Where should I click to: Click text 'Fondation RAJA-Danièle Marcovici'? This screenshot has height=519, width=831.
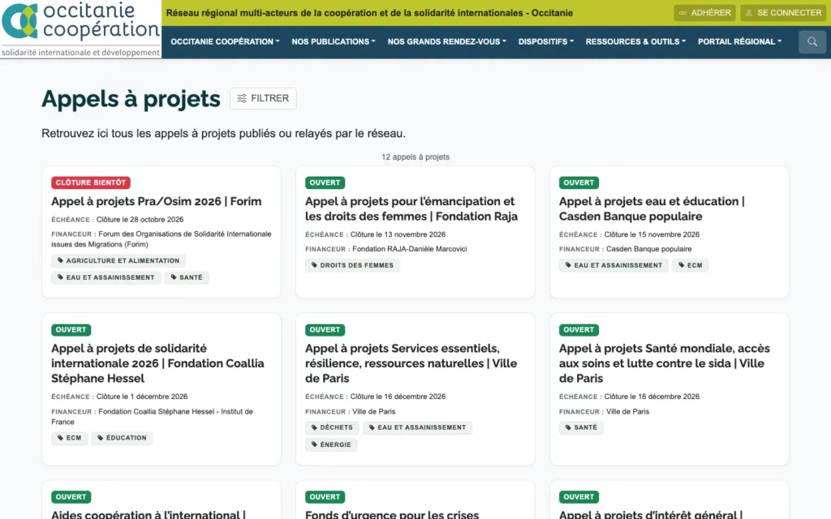pyautogui.click(x=410, y=249)
